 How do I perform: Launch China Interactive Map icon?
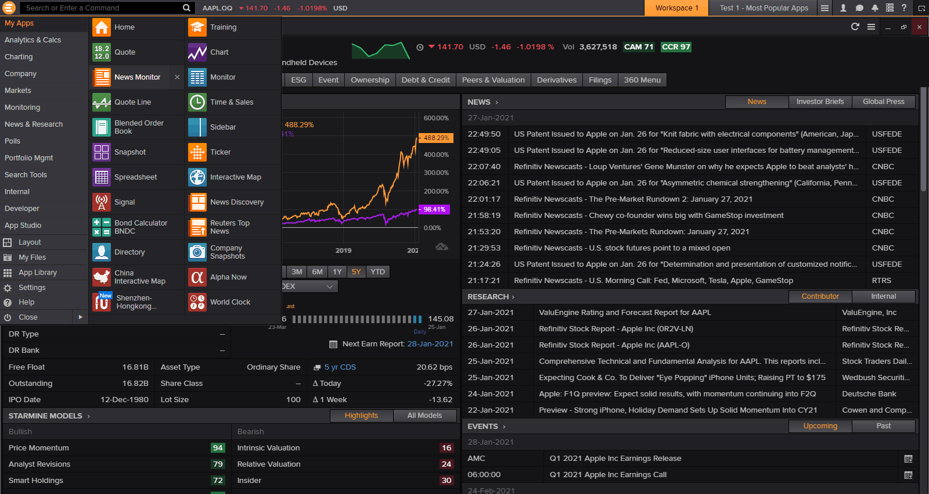[x=102, y=277]
